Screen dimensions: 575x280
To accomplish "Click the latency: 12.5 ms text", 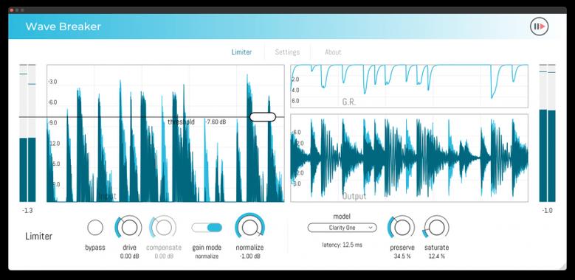I will tap(342, 245).
